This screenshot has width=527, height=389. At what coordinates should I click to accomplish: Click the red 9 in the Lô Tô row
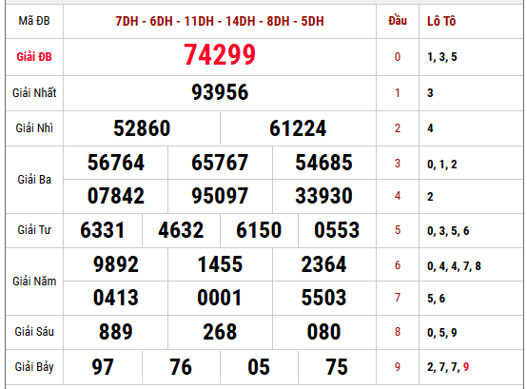[466, 367]
